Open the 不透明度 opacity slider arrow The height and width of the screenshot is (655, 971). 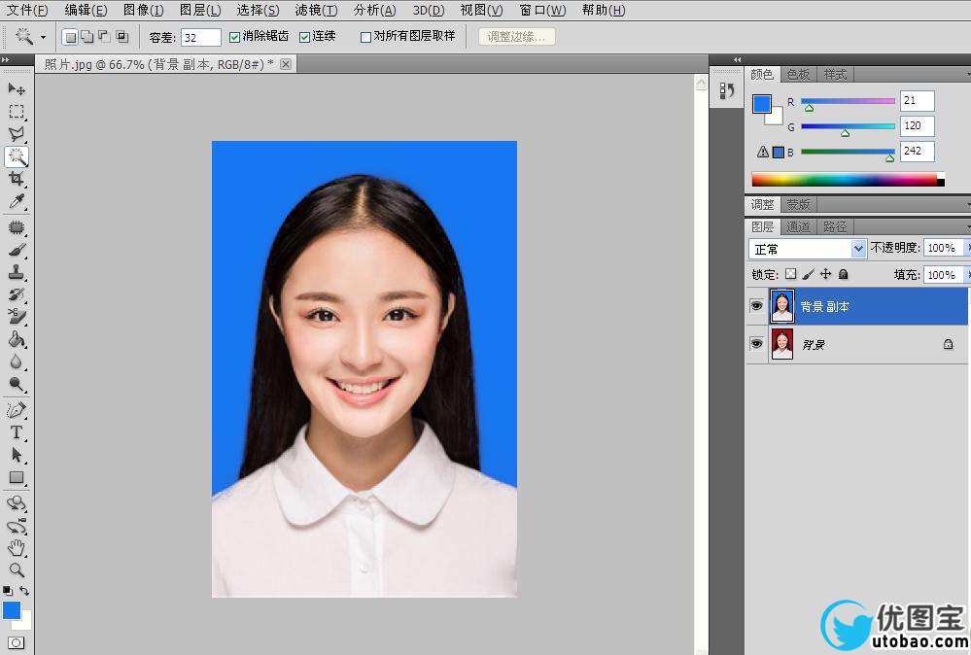coord(968,248)
